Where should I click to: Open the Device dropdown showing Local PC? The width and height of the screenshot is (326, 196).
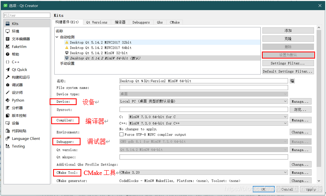204,102
